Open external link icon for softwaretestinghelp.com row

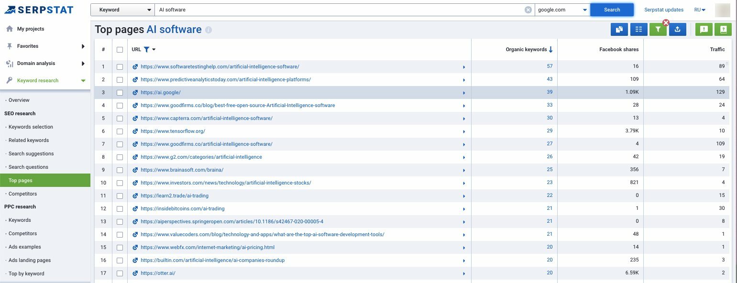pyautogui.click(x=135, y=66)
